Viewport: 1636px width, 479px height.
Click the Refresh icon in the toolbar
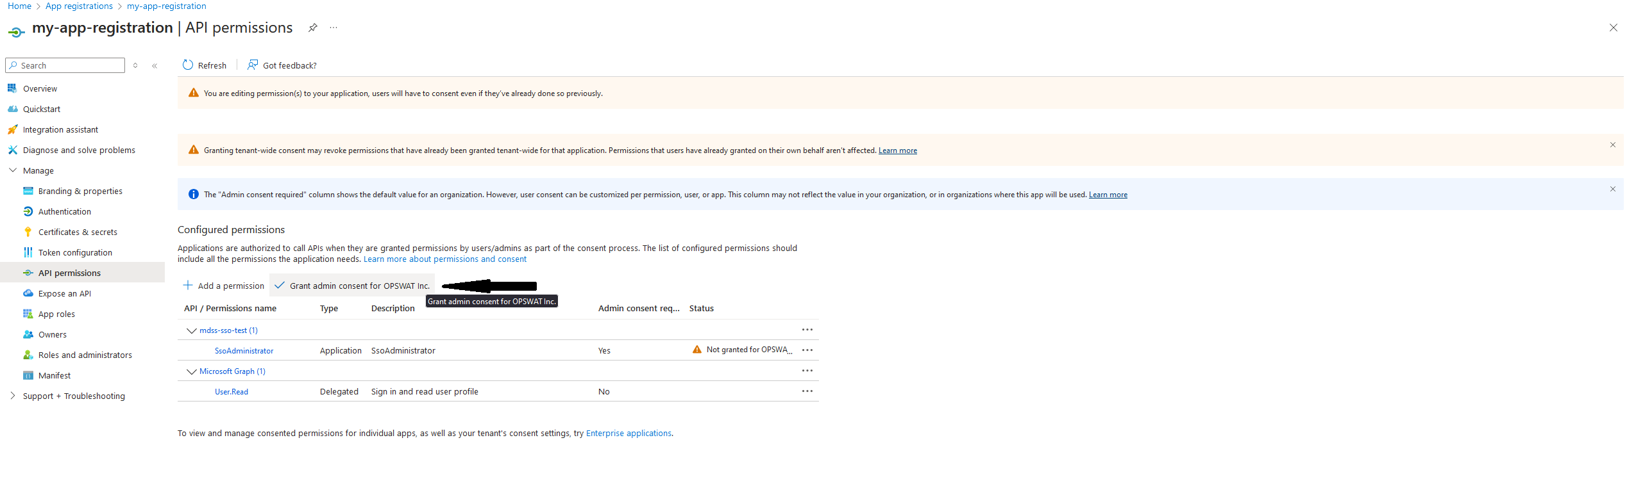coord(188,65)
